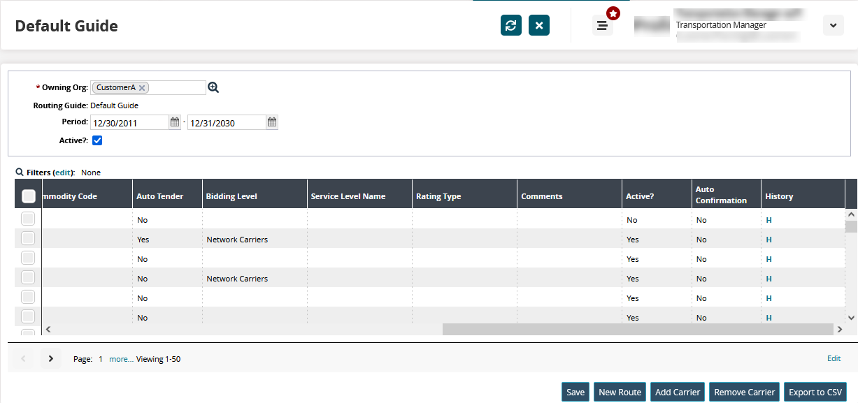
Task: Expand the user profile dropdown
Action: (x=833, y=25)
